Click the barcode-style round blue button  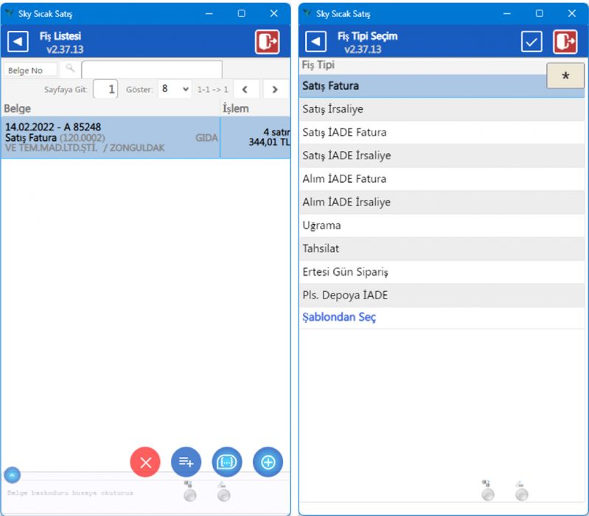click(x=227, y=462)
